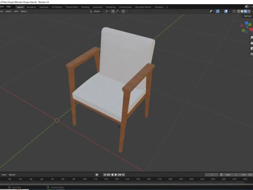253x190 pixels.
Task: Open the snapping options dropdown
Action: pyautogui.click(x=118, y=11)
